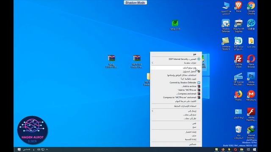Click the Windows Start button on taskbar
The image size is (271, 152).
[254, 149]
